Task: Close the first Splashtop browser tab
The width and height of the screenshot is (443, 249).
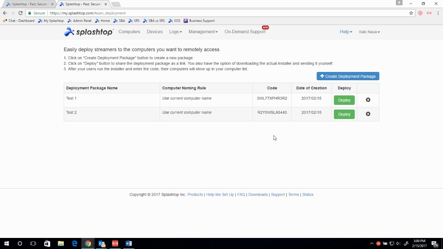Action: (x=52, y=4)
